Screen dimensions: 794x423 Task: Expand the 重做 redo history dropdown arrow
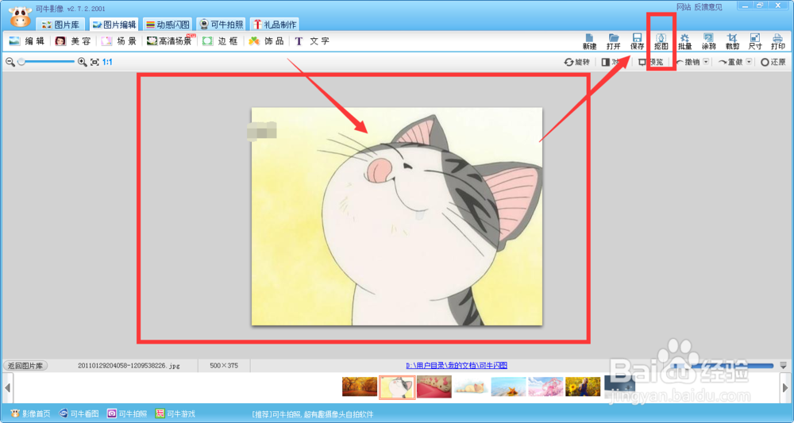coord(750,62)
